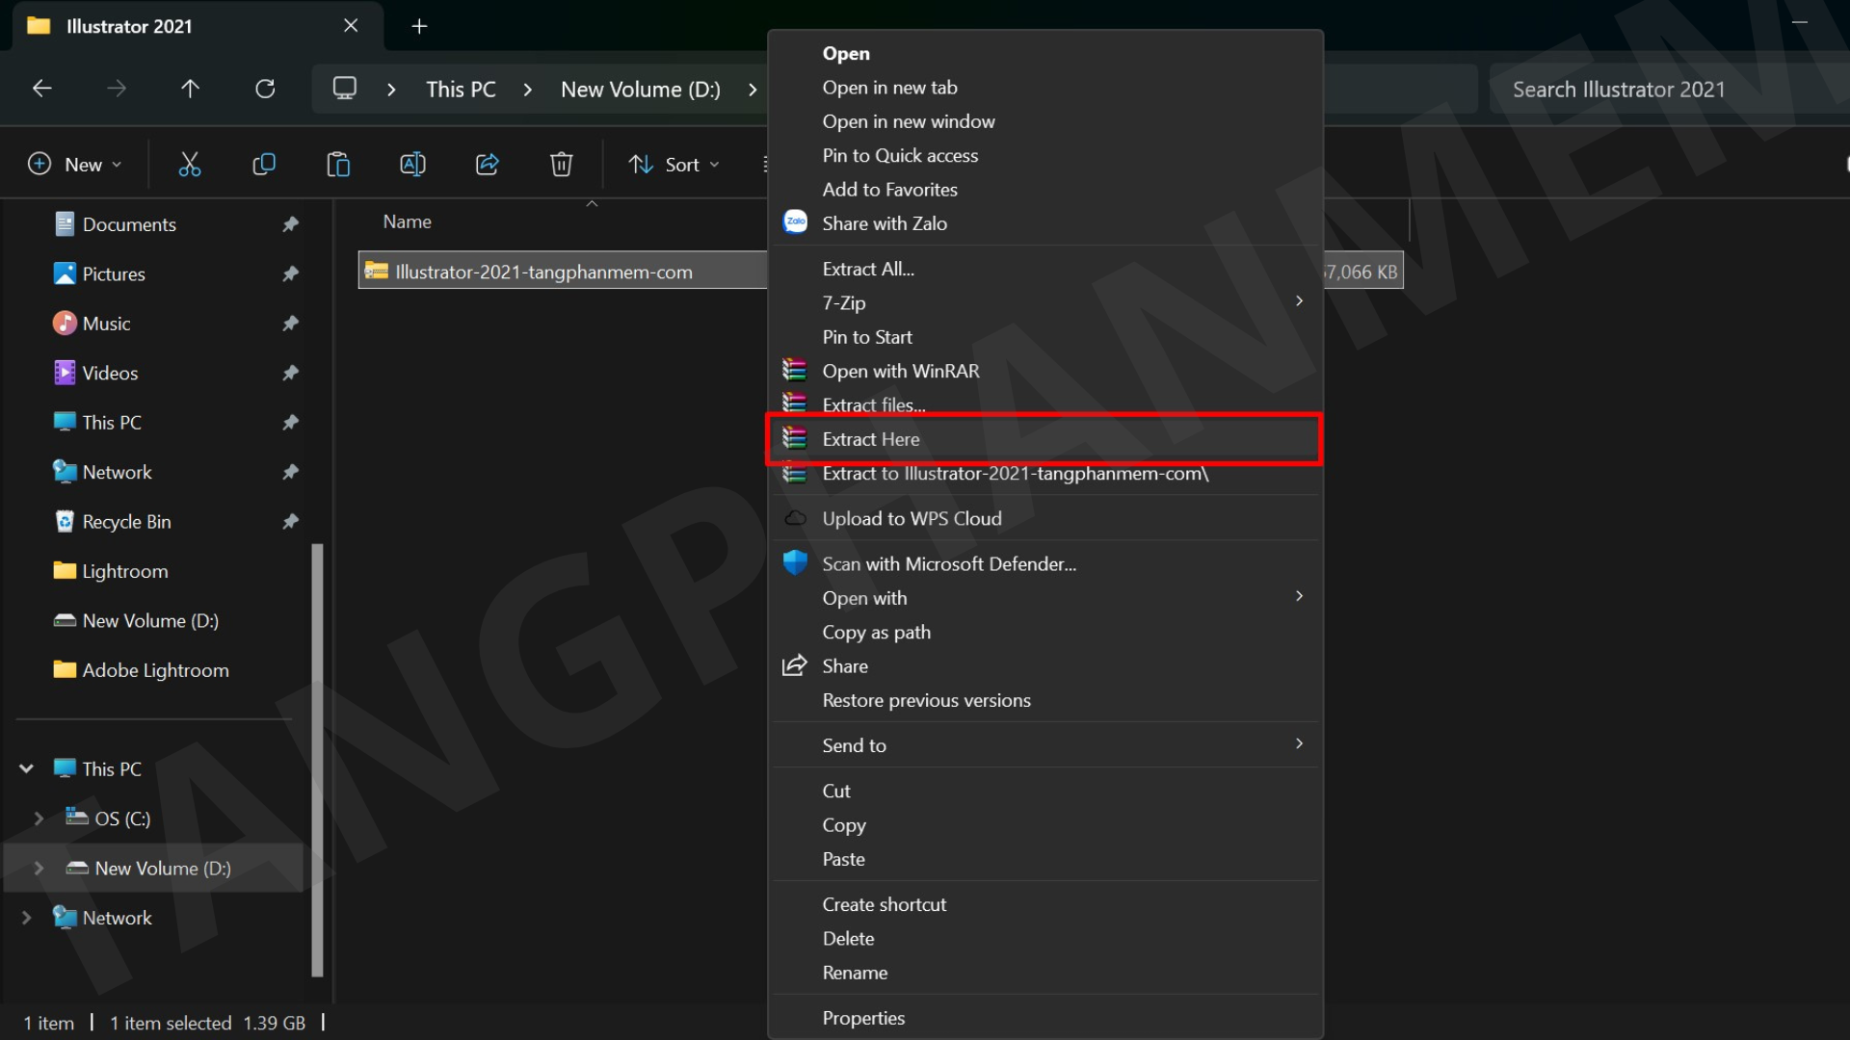Select file Illustrator-2021-tangphanmem-com

[543, 272]
